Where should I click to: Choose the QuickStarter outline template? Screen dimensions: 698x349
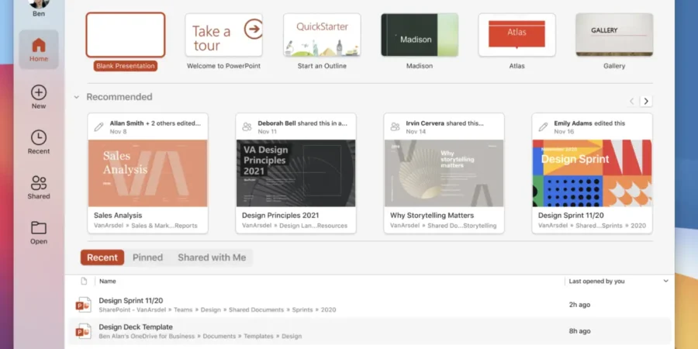pos(322,35)
